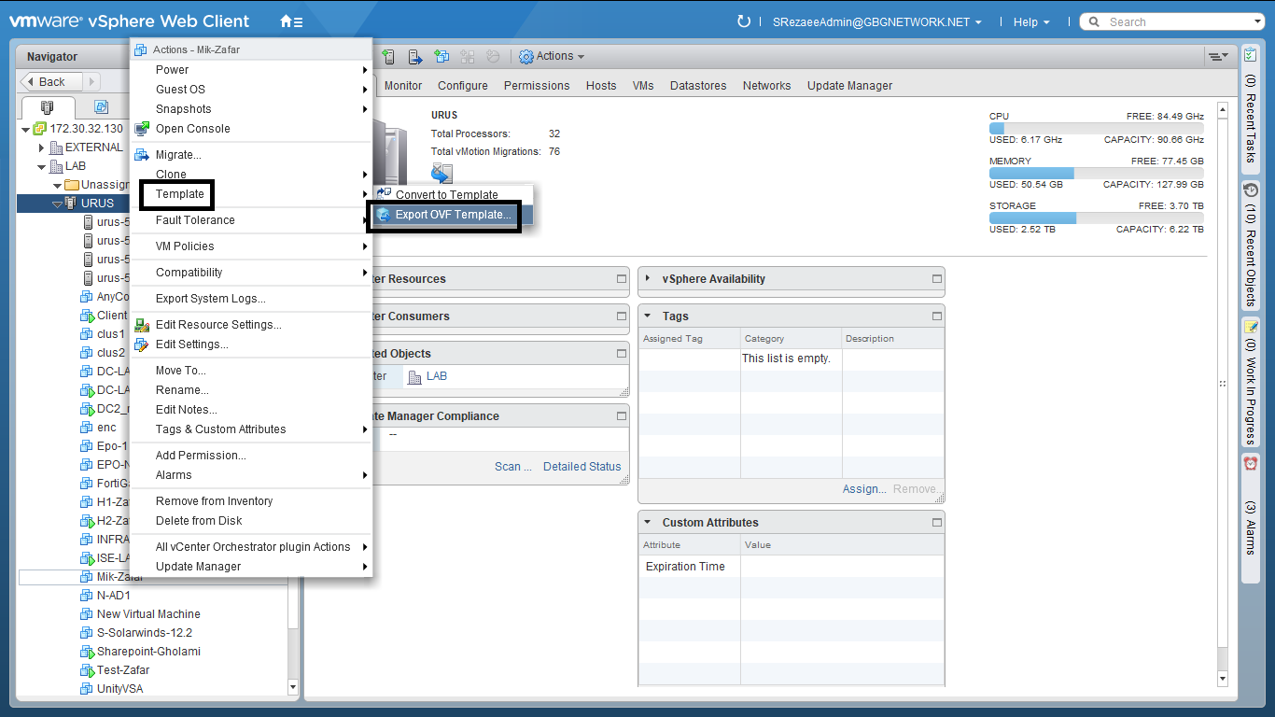
Task: Click the Hosts and Clusters navigator tab icon
Action: pyautogui.click(x=48, y=107)
